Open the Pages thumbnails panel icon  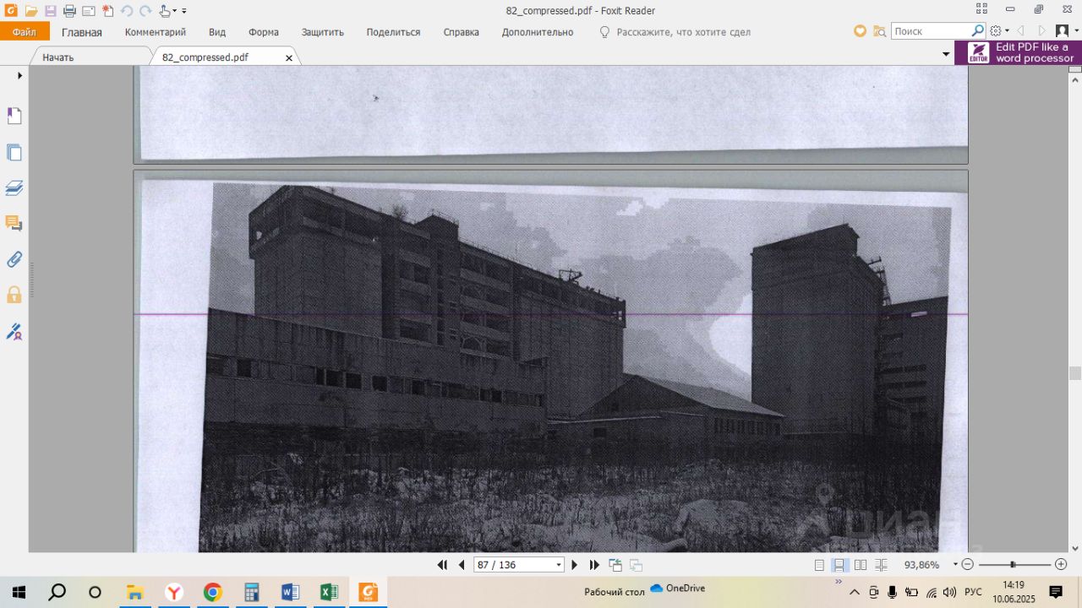coord(14,153)
